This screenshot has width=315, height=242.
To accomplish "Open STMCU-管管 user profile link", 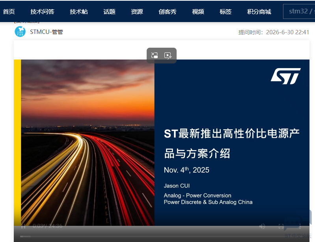I will click(x=47, y=32).
